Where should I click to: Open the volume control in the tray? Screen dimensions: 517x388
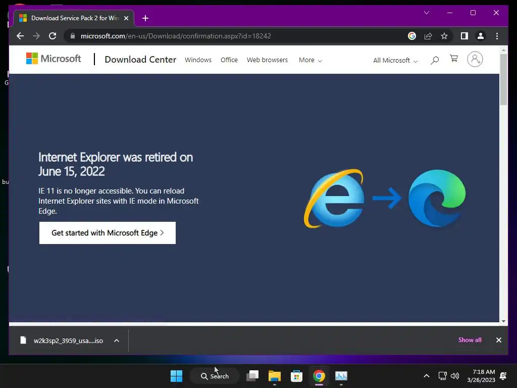455,376
